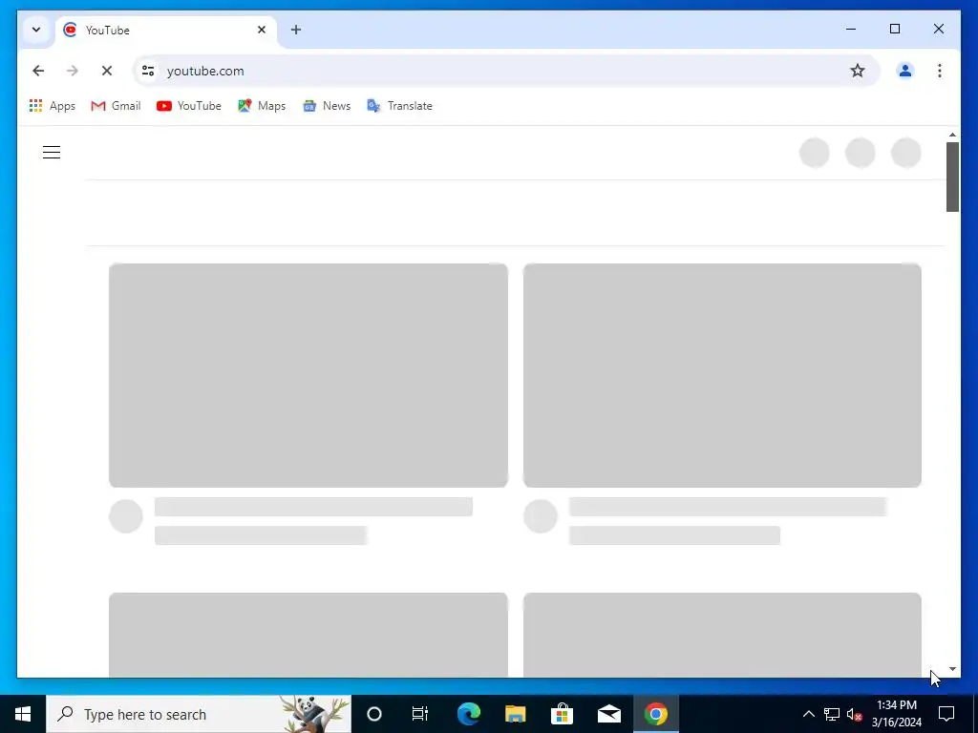Screen dimensions: 978x733
Task: Open the Windows Start menu
Action: (23, 714)
